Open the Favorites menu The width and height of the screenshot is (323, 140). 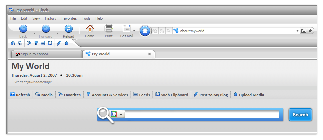[69, 18]
